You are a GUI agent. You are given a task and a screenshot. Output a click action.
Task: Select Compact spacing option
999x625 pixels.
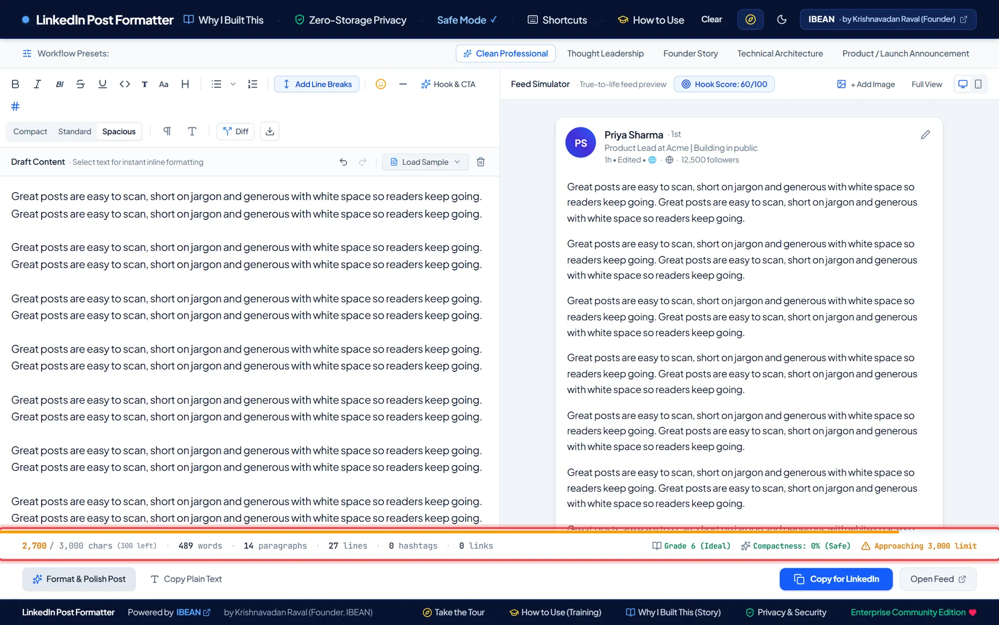[30, 132]
